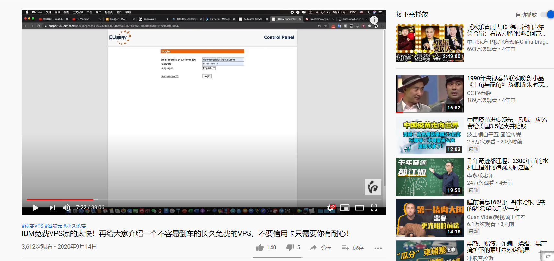Image resolution: width=554 pixels, height=261 pixels.
Task: Skip to the next video
Action: pyautogui.click(x=52, y=208)
